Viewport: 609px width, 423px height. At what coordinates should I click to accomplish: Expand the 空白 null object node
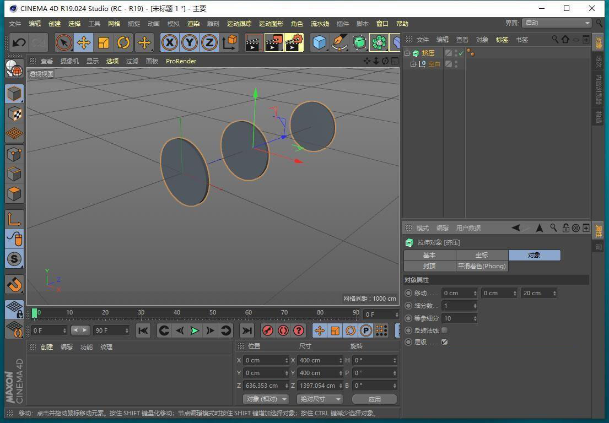(x=413, y=64)
